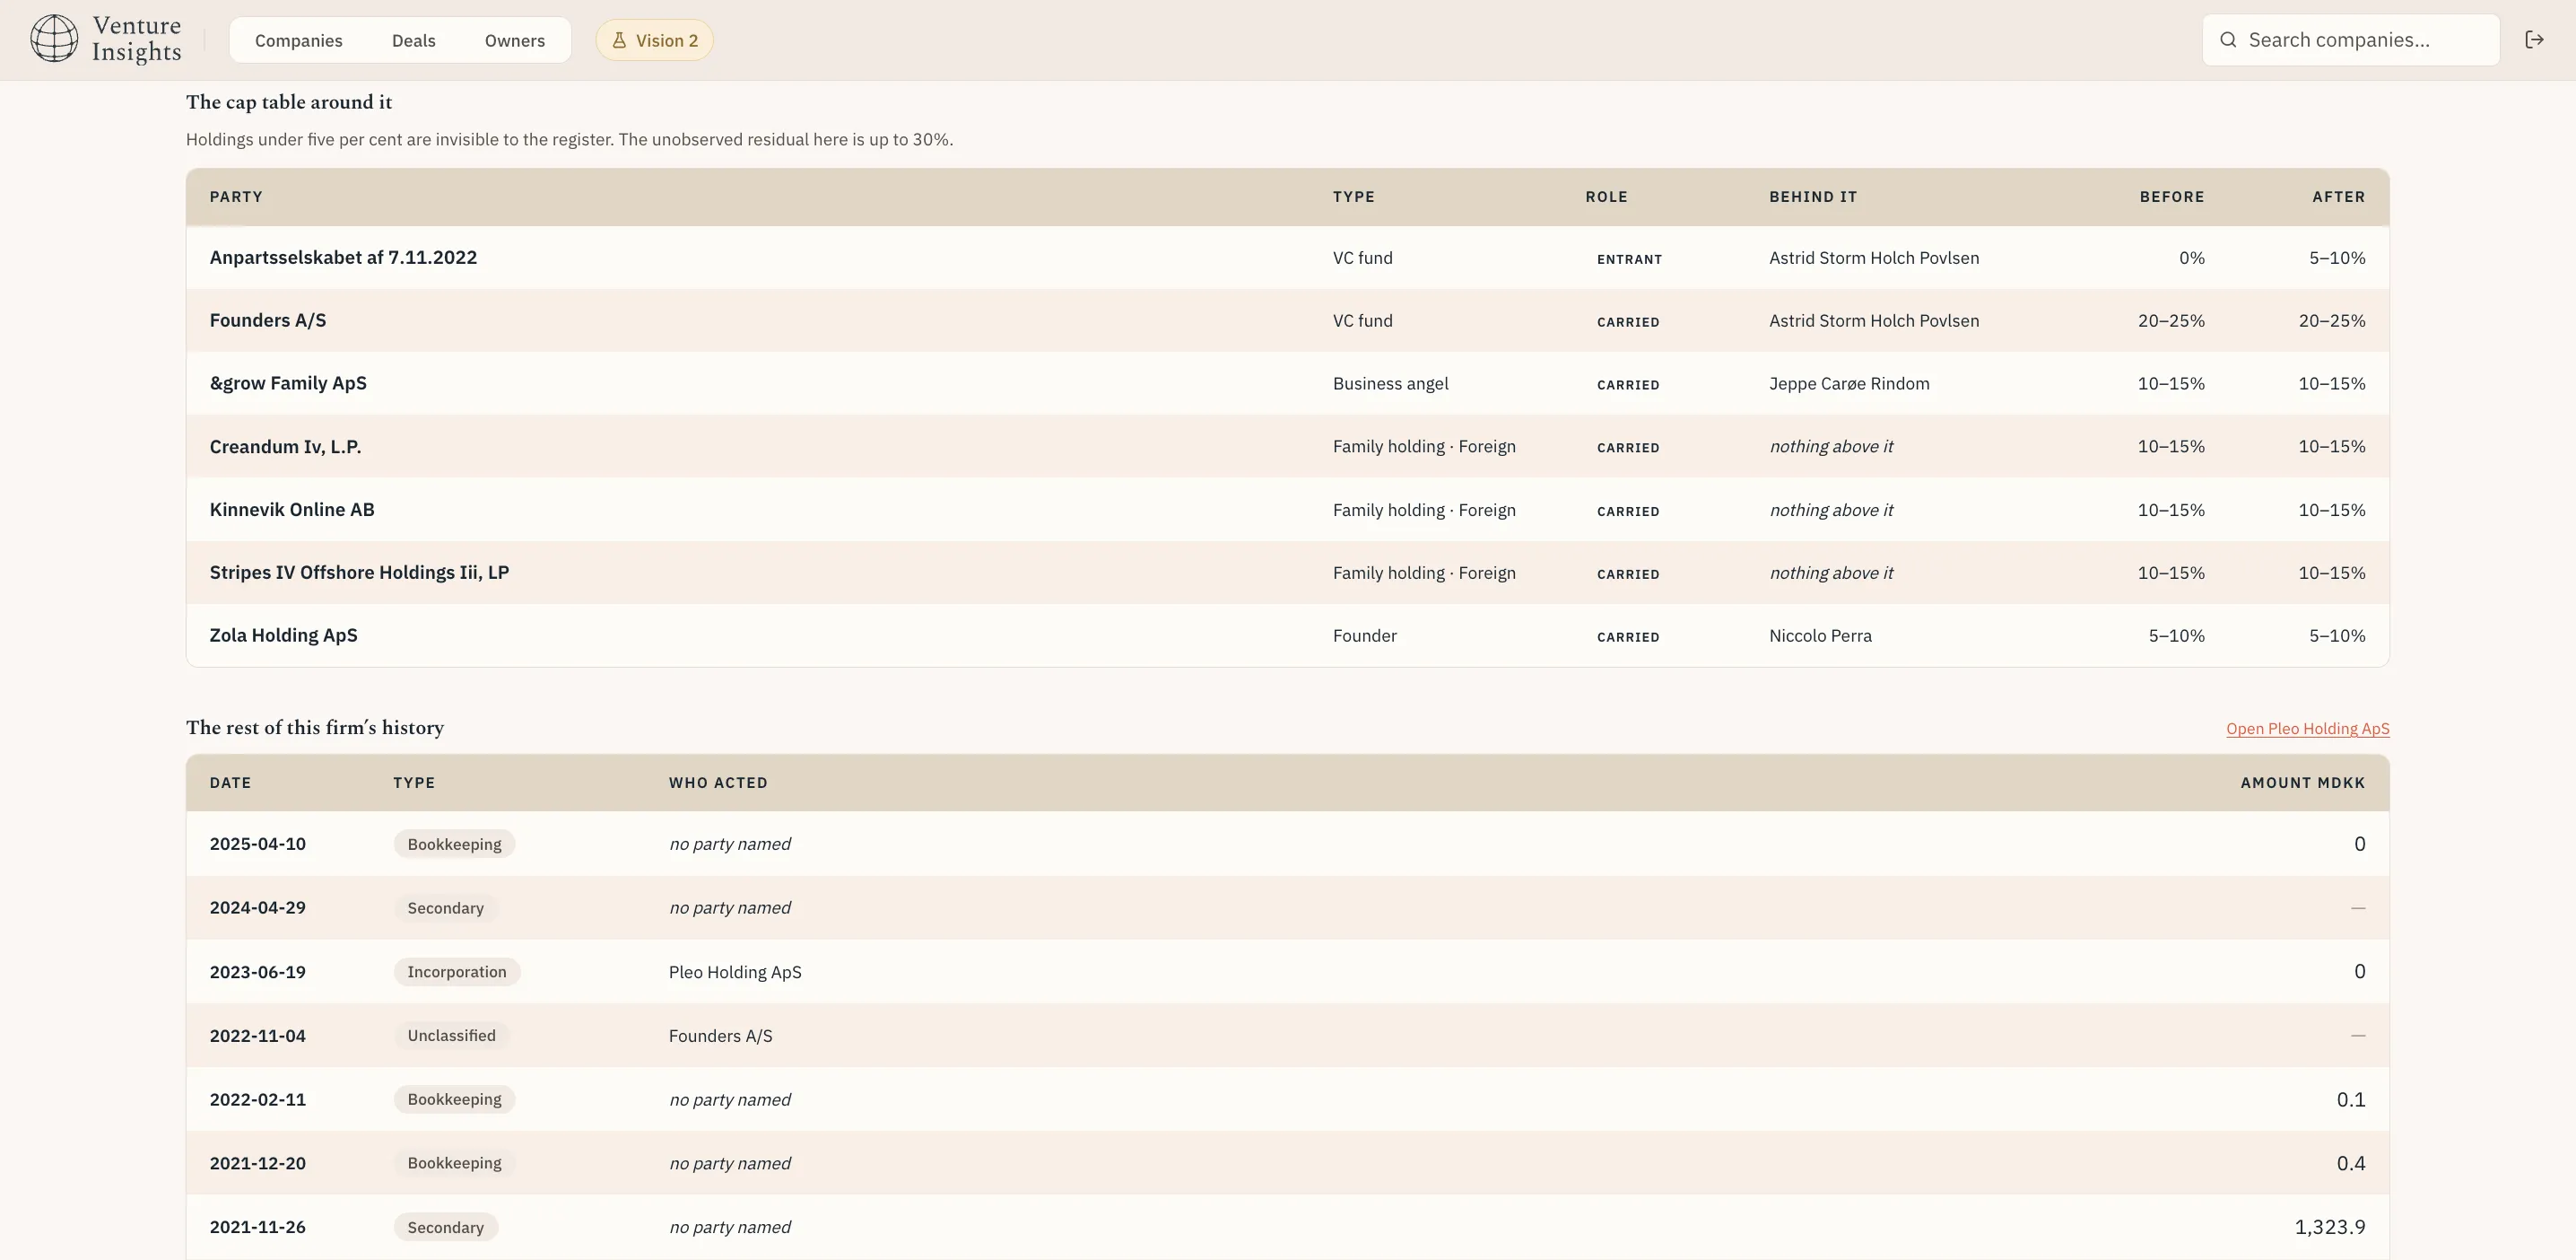Screen dimensions: 2576x1260
Task: Click Secondary tag on 2021-11-26 row
Action: [445, 1227]
